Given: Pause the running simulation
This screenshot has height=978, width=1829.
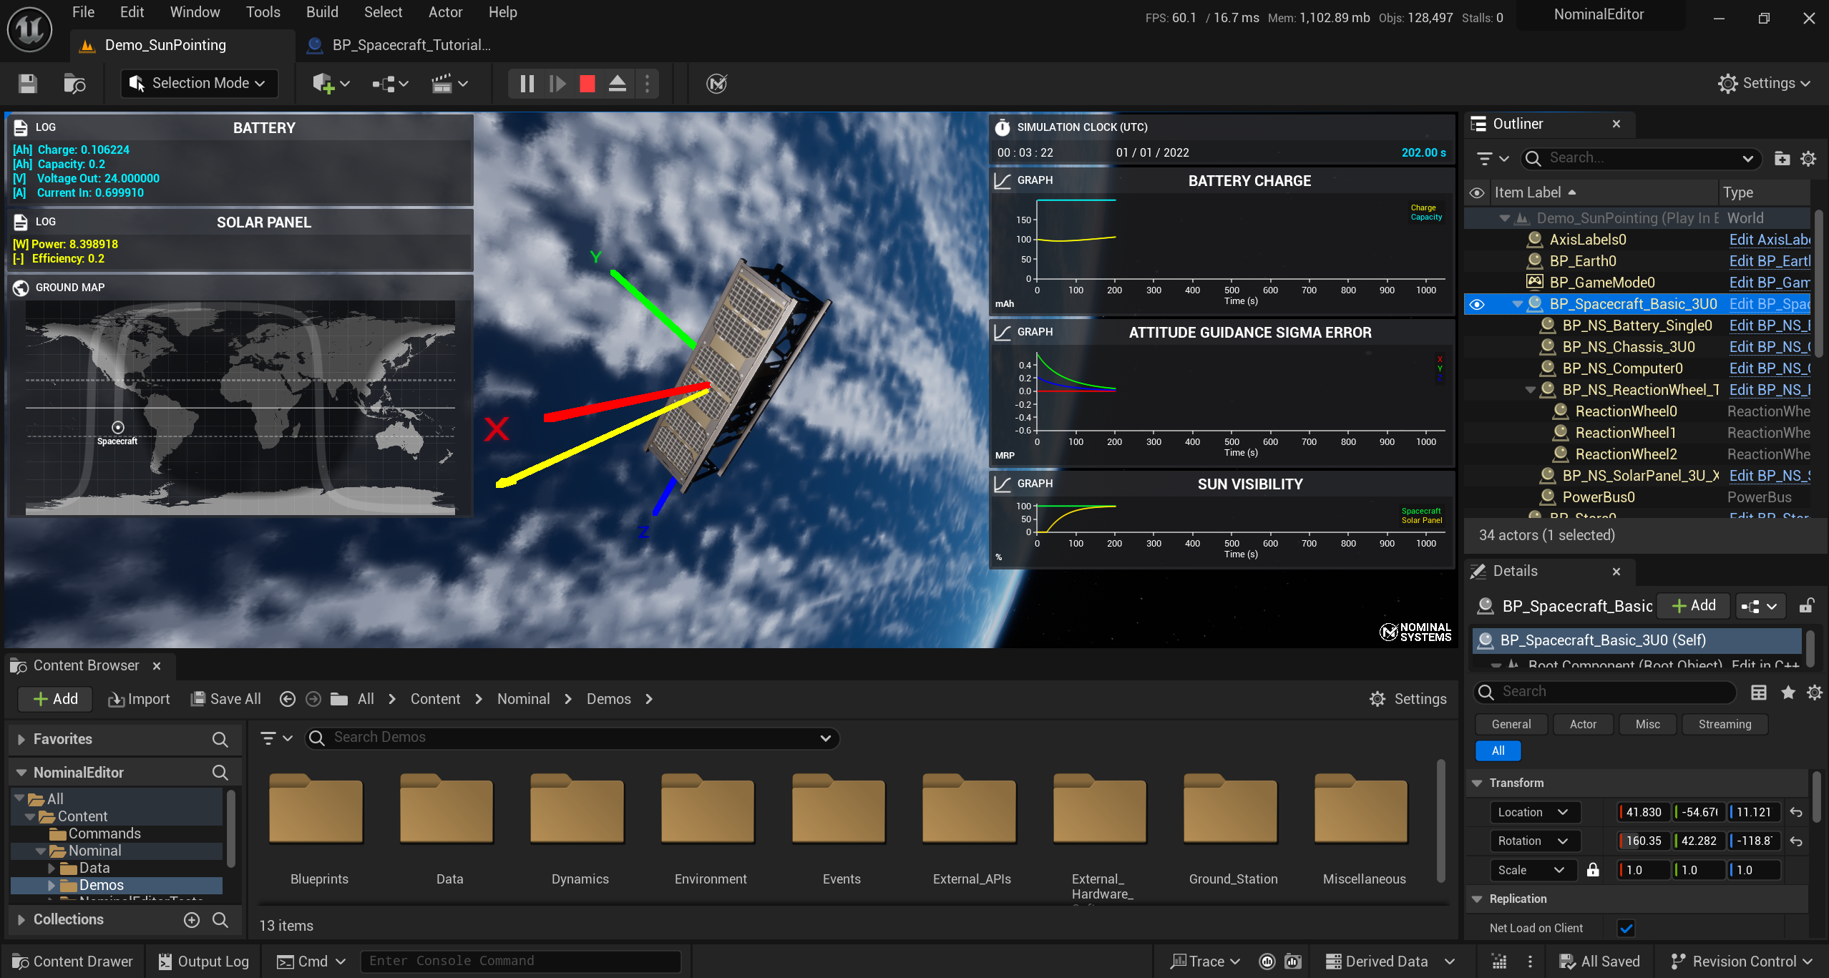Looking at the screenshot, I should point(527,84).
